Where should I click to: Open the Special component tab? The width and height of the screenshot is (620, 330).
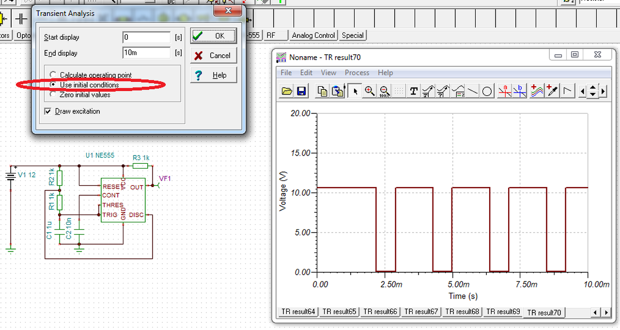point(353,35)
